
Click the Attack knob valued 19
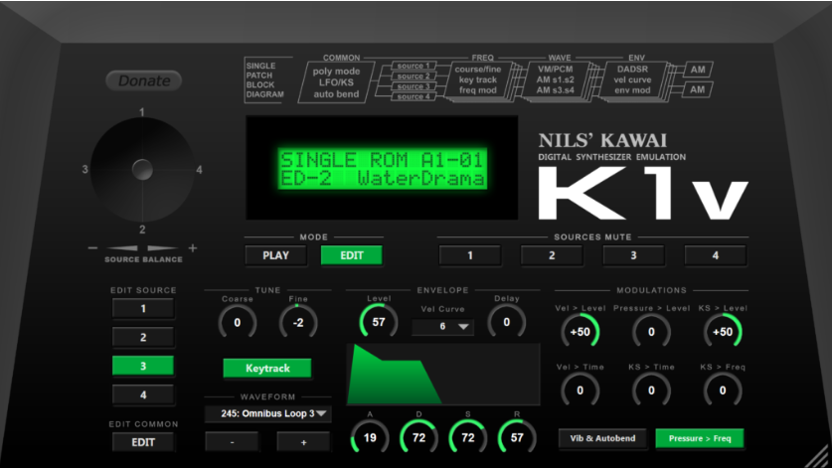tap(370, 438)
